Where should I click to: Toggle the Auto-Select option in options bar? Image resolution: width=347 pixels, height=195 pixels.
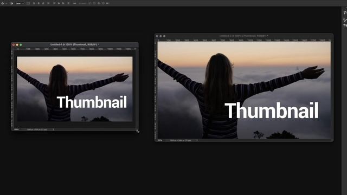11,3
